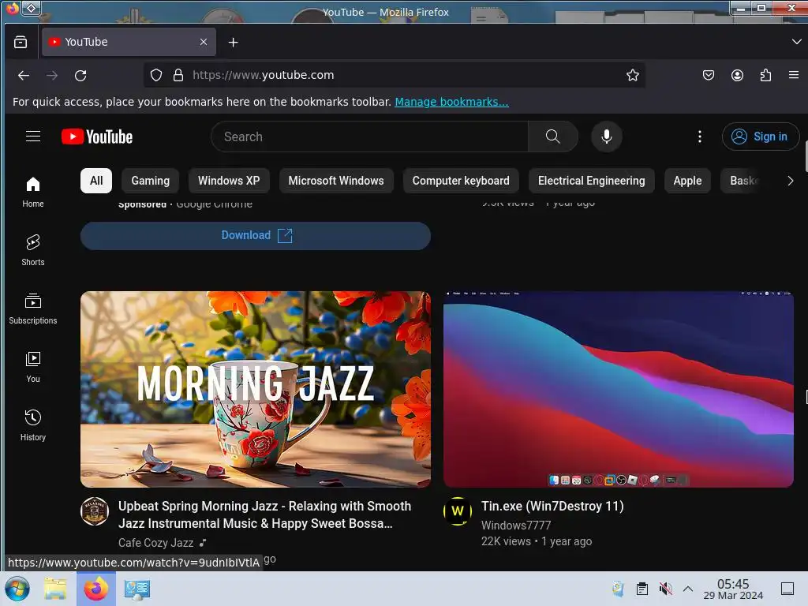Open Save to Pocket button
The width and height of the screenshot is (808, 606).
(709, 75)
